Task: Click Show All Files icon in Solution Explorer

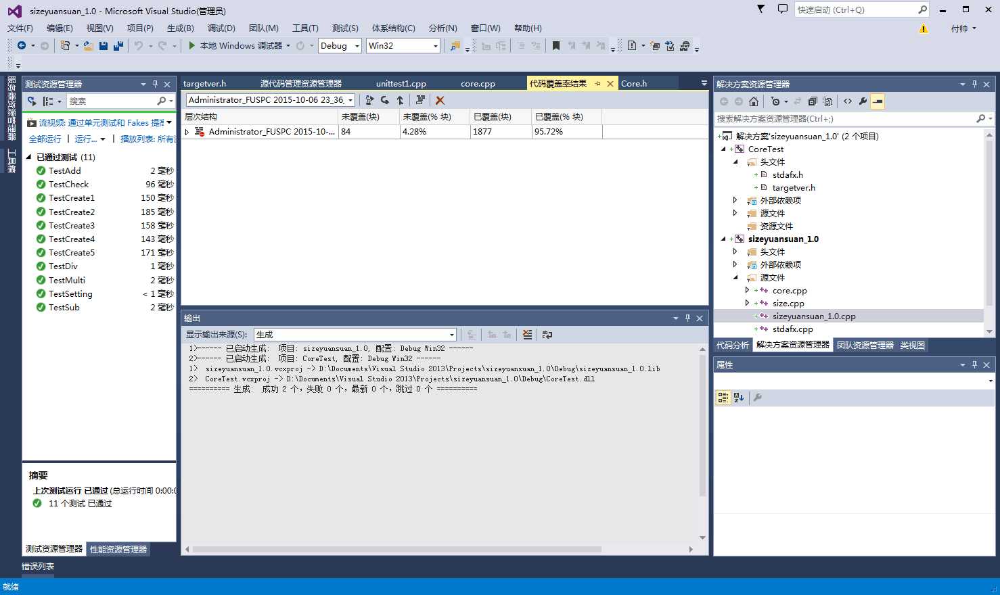Action: pos(827,101)
